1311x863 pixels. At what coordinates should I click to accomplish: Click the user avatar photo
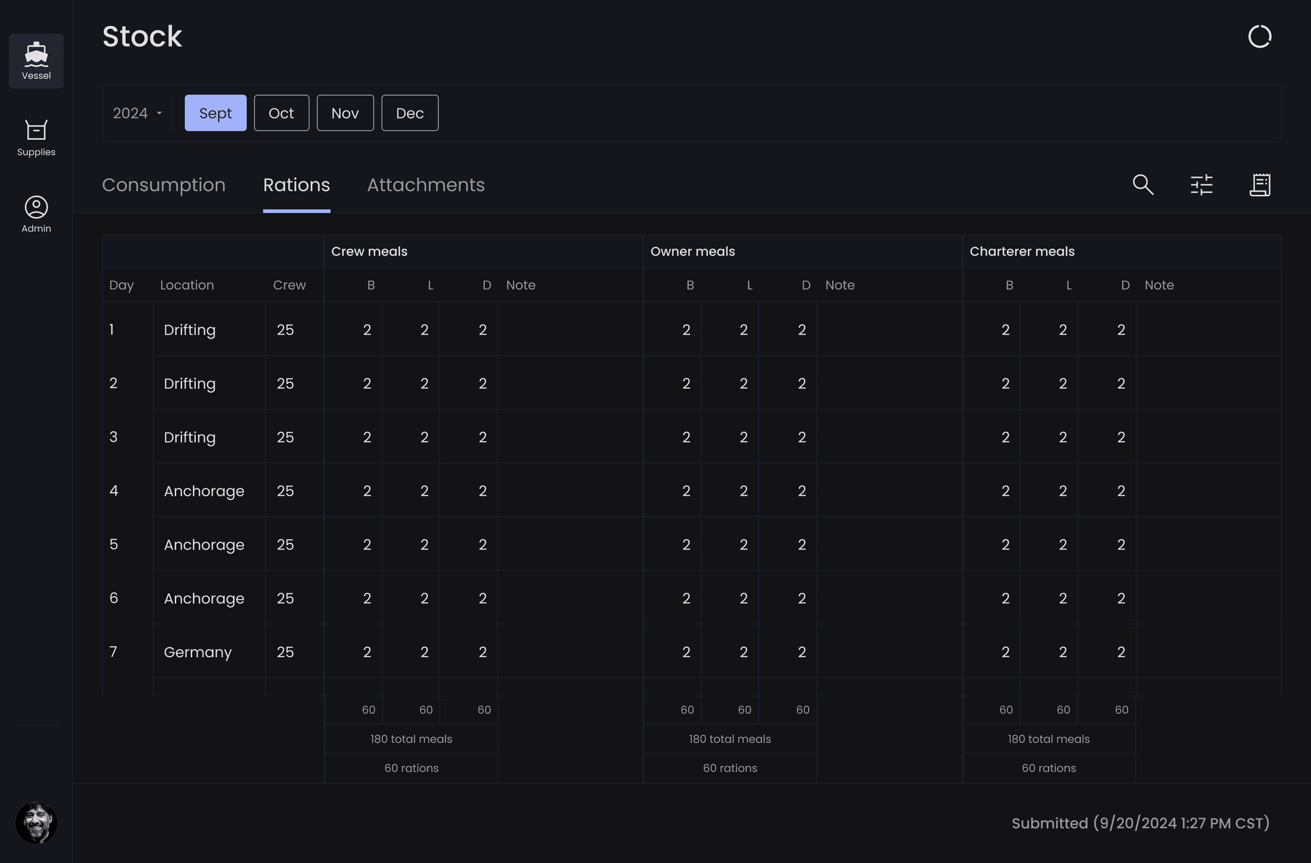(36, 822)
